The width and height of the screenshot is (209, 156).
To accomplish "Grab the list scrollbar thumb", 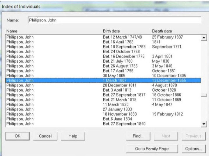I will [204, 95].
